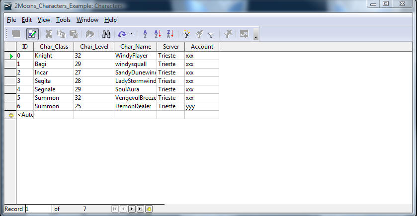Screen dimensions: 417x216
Task: Select the row header for DemonDealer record
Action: [x=10, y=106]
